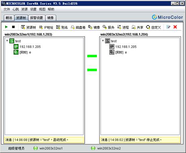The width and height of the screenshot is (186, 153).
Task: Click the win2003x32no2 green status indicator
Action: click(93, 148)
